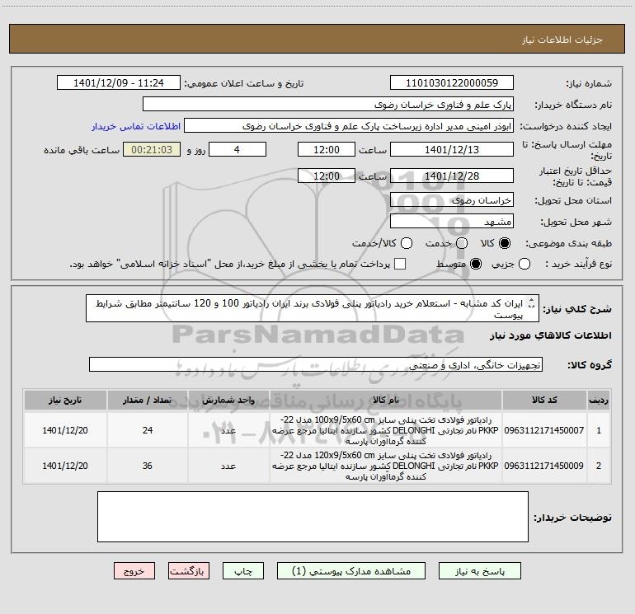Screen dimensions: 635x614
Task: Click the price validity time 12:00 field
Action: click(327, 176)
